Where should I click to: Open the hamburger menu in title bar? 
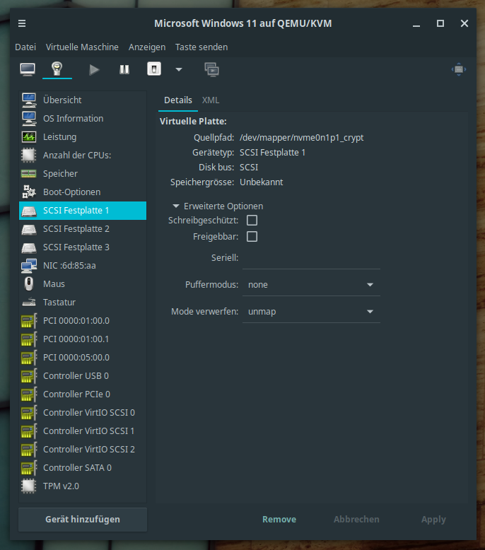(x=22, y=23)
